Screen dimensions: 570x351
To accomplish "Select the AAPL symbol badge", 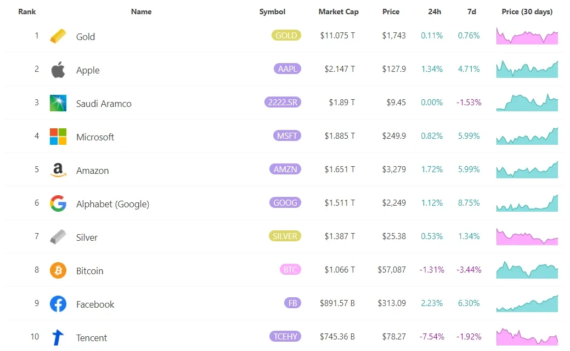I will tap(287, 69).
